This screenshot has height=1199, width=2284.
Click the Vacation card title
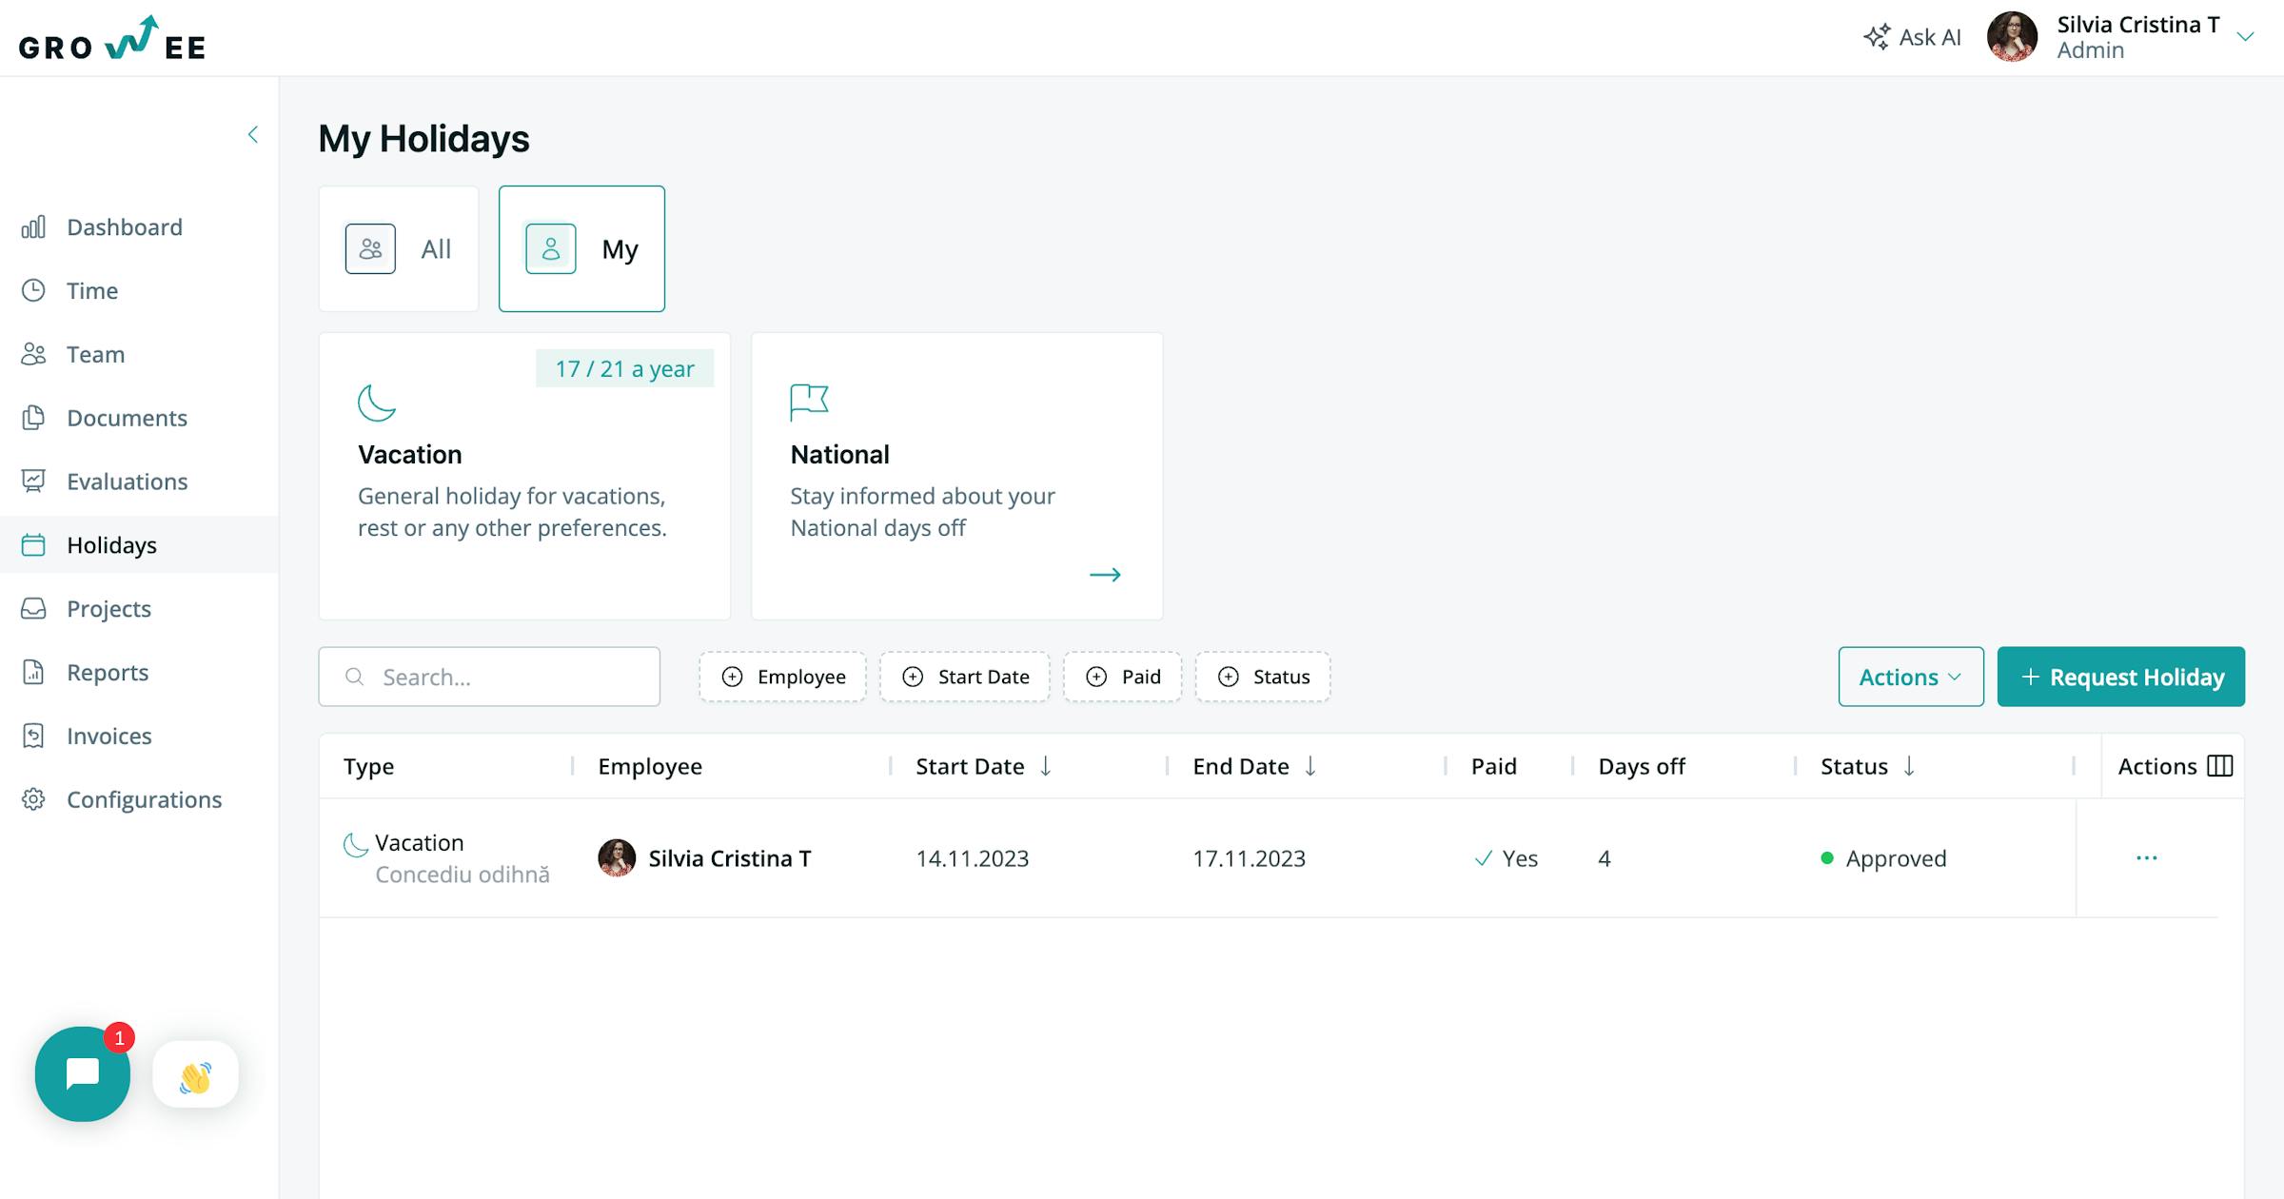point(410,454)
